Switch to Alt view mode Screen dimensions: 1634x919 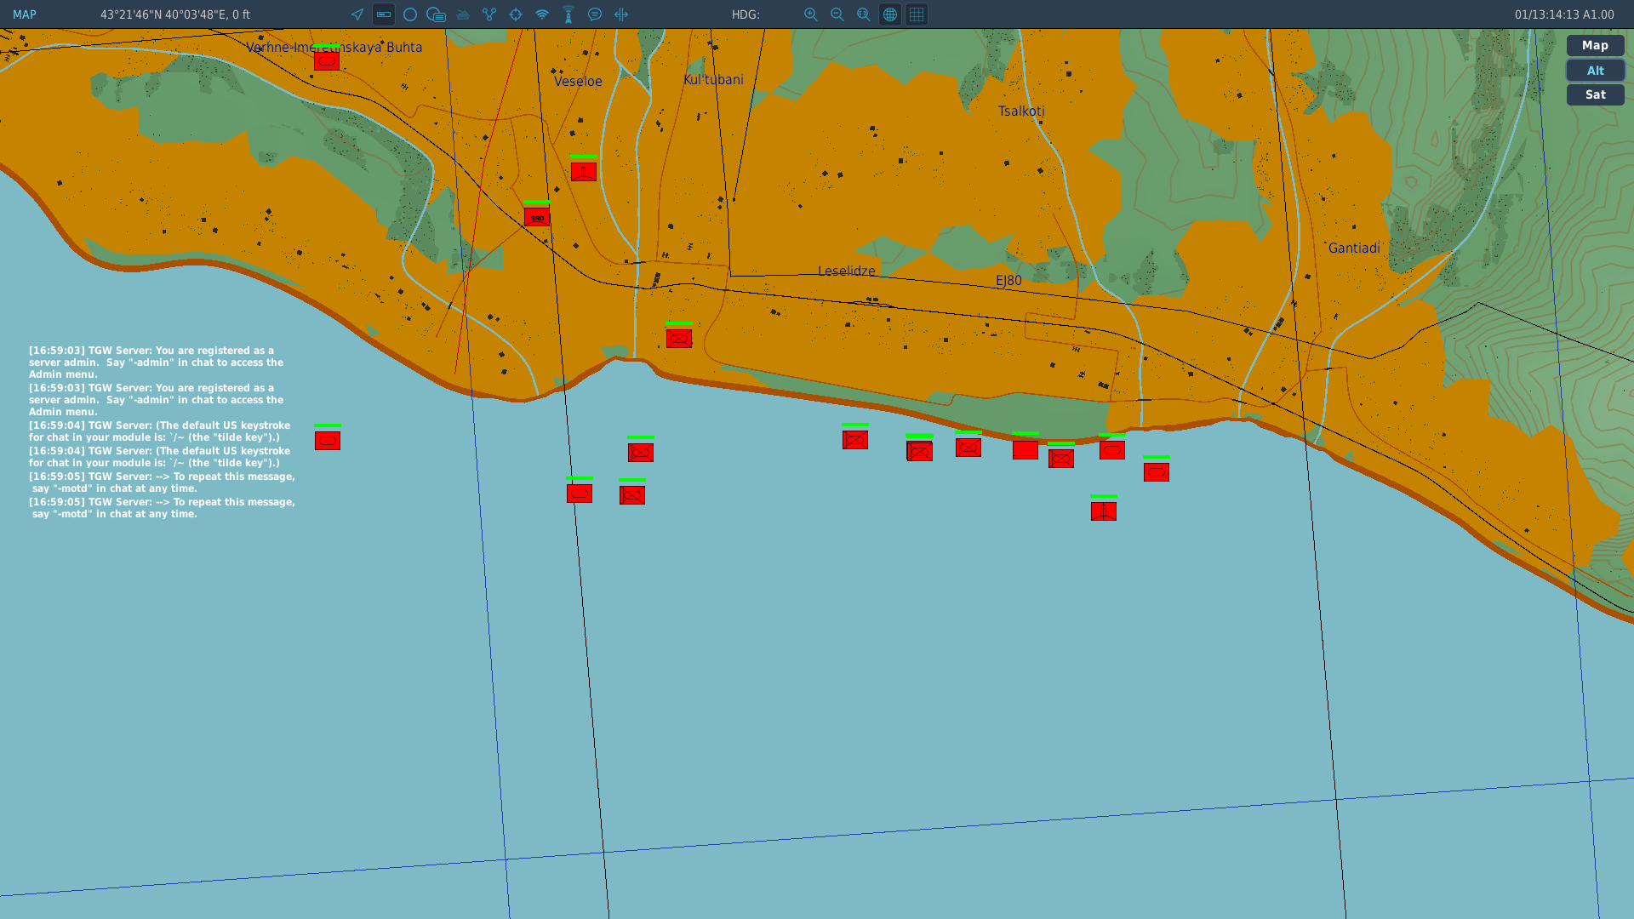[x=1595, y=71]
